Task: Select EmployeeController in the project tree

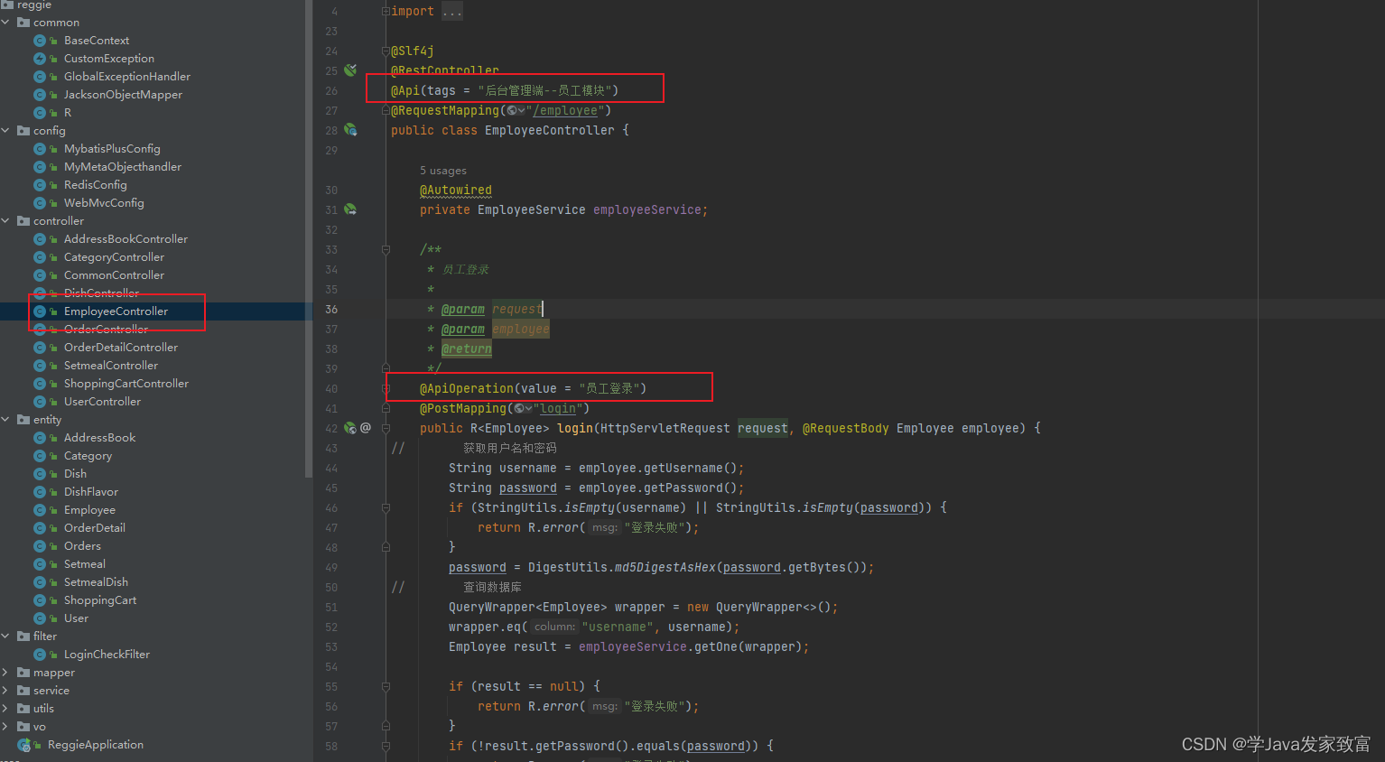Action: click(x=116, y=311)
